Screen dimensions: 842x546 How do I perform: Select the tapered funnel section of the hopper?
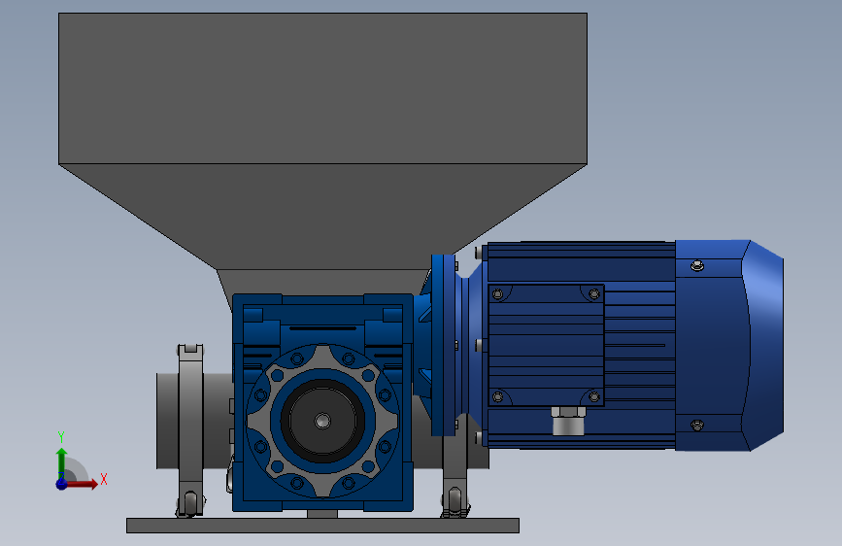[x=322, y=216]
